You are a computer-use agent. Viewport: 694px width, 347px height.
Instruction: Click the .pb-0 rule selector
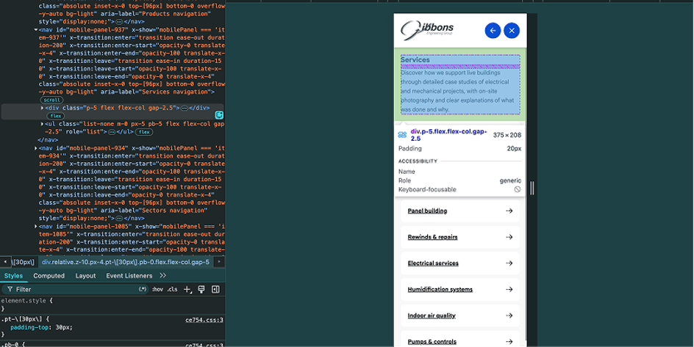click(12, 344)
